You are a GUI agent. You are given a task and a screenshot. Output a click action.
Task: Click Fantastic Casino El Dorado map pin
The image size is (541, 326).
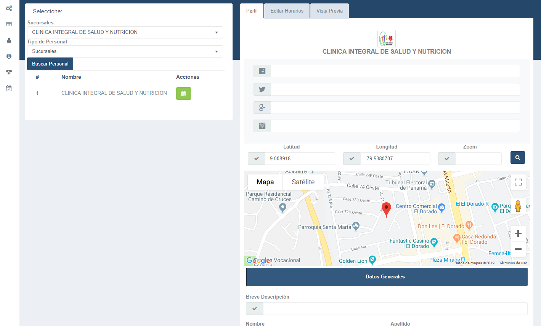434,242
